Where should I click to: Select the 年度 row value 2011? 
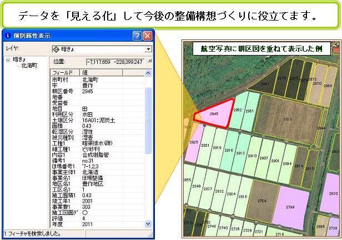(87, 224)
